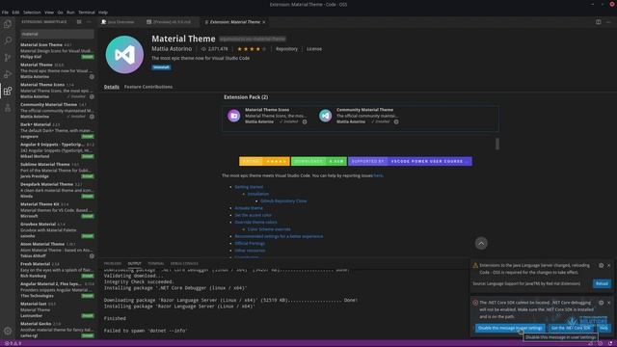Switch to the Debug Console panel tab
617x347 pixels.
click(x=184, y=263)
